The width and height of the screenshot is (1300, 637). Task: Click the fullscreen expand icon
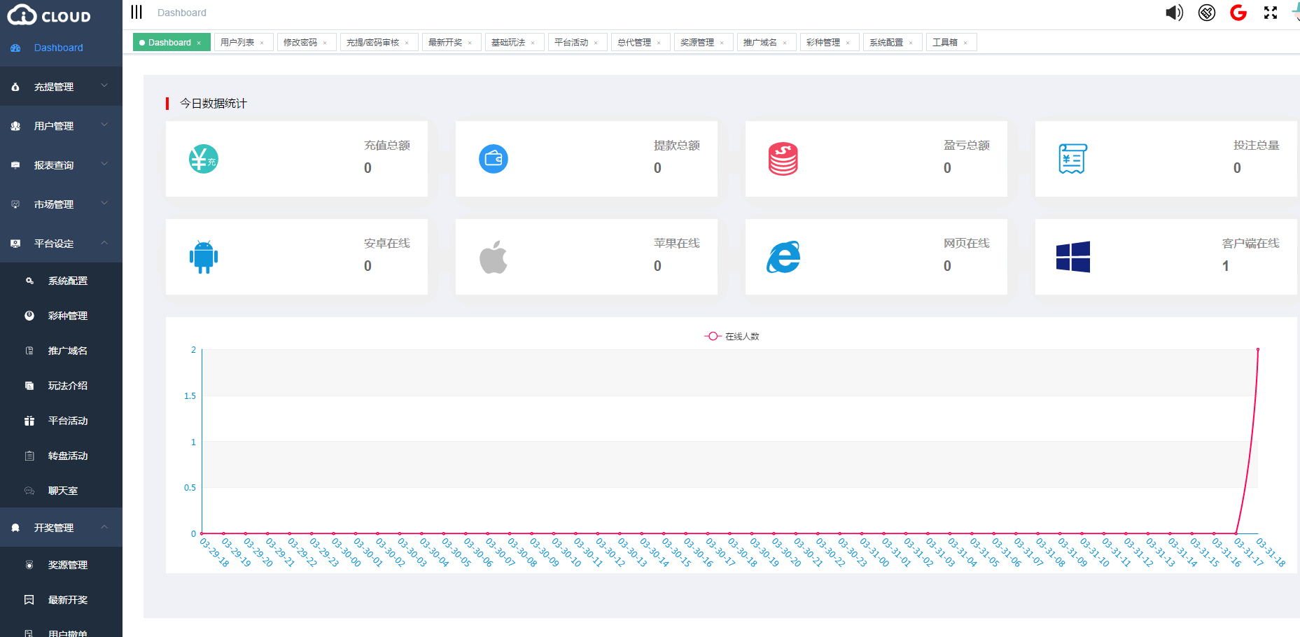point(1271,13)
